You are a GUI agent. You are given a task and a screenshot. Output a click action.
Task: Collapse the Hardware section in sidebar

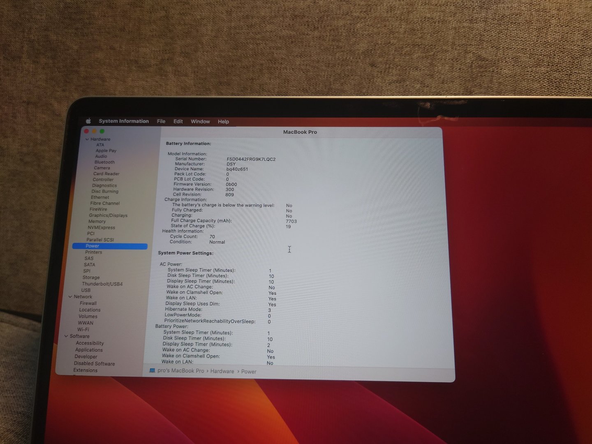click(87, 139)
